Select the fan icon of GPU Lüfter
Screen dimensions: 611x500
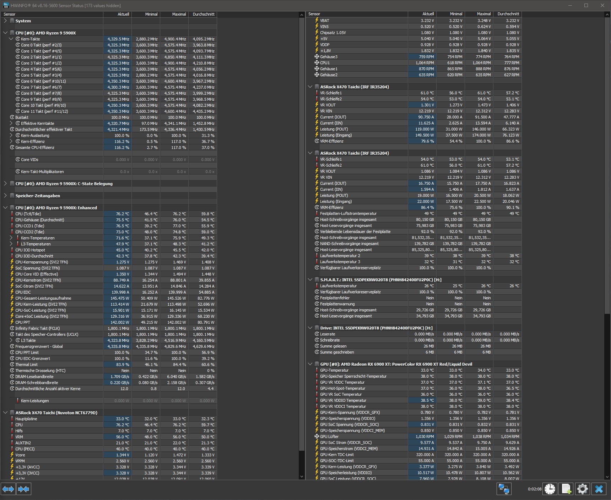(x=317, y=437)
